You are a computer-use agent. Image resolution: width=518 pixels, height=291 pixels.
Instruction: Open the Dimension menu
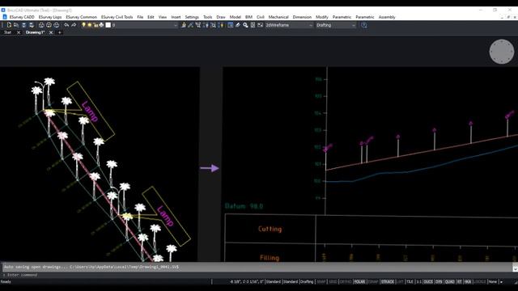(x=302, y=17)
